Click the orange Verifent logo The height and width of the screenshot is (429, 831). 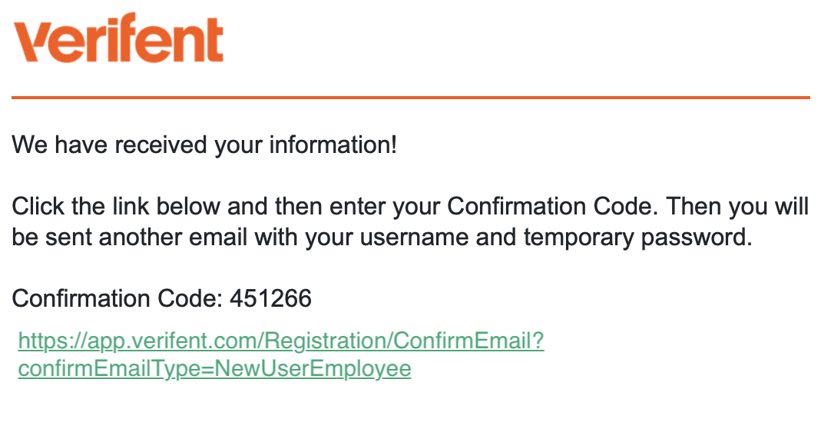119,39
